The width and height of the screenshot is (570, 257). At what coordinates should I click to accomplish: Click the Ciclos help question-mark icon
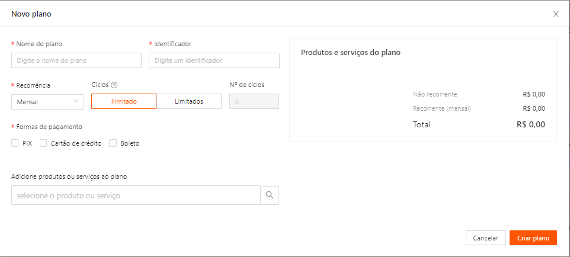pos(114,85)
